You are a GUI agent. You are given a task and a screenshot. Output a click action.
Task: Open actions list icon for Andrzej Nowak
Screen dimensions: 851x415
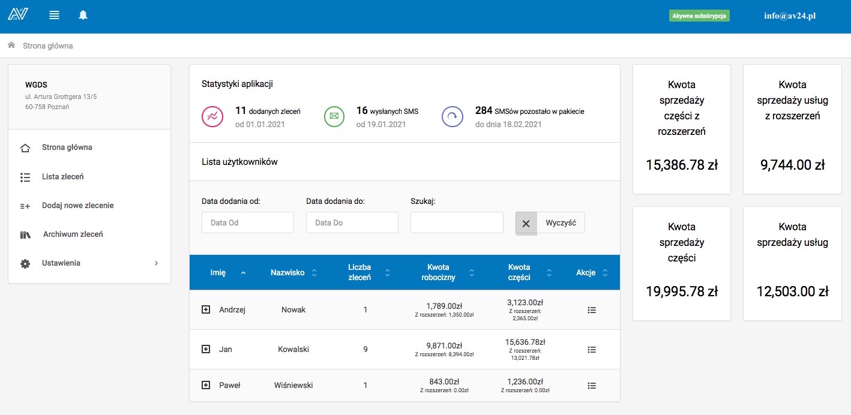592,310
